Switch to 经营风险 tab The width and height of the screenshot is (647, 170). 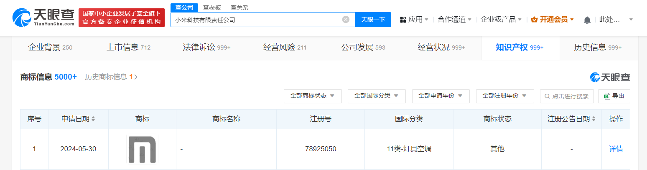(x=285, y=47)
